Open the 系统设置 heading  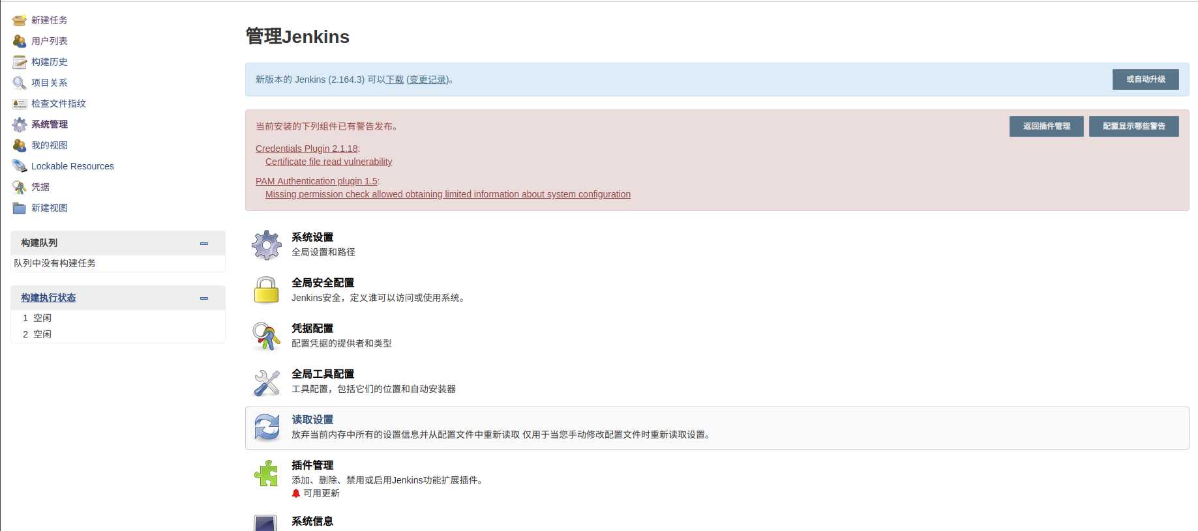point(312,237)
